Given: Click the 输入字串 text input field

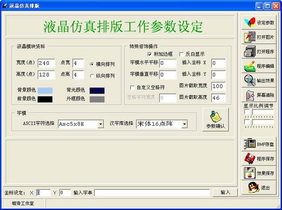Looking at the screenshot, I should [x=152, y=193].
